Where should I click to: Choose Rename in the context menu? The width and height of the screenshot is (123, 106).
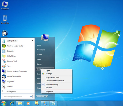pos(49,88)
